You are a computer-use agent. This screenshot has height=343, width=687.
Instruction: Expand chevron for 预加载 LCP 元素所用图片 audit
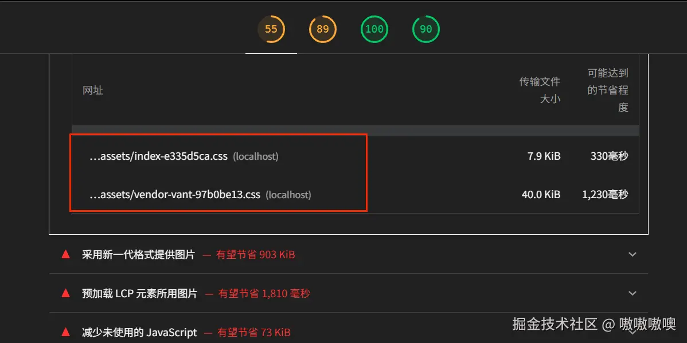click(632, 293)
